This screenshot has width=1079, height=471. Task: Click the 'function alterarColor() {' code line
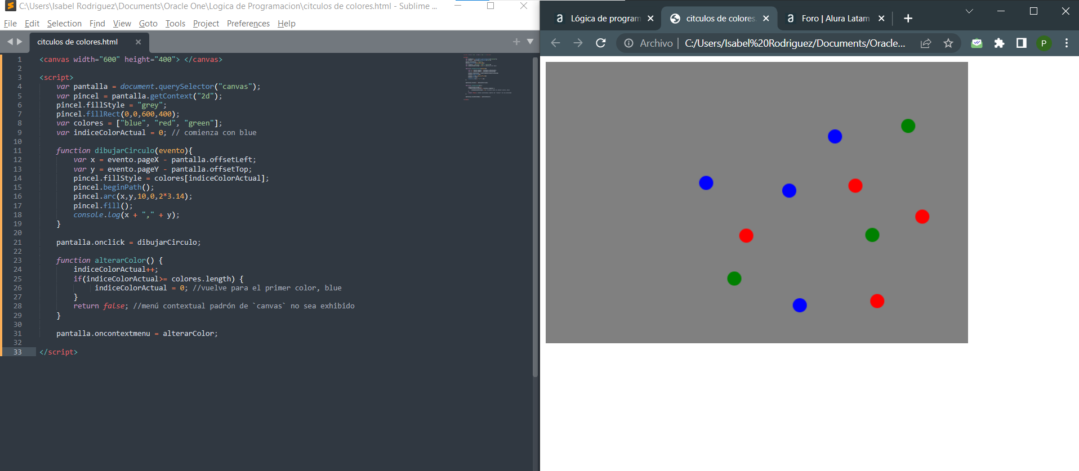(x=109, y=261)
